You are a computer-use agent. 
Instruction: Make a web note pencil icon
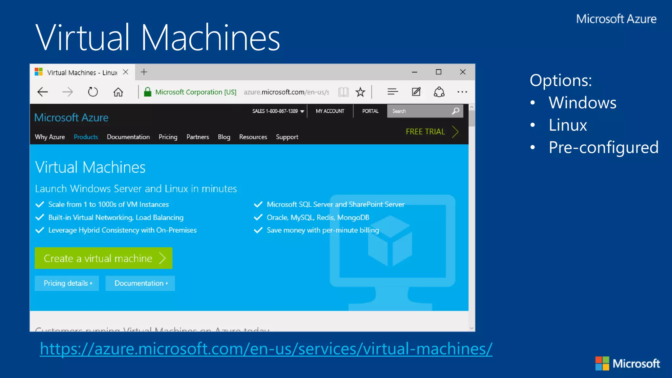tap(416, 92)
